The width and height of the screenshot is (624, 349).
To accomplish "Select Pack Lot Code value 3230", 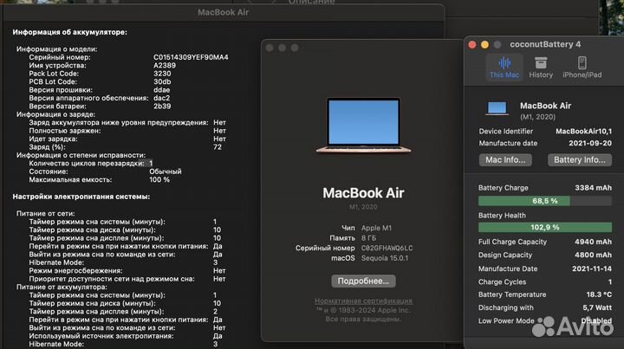I will (x=162, y=74).
